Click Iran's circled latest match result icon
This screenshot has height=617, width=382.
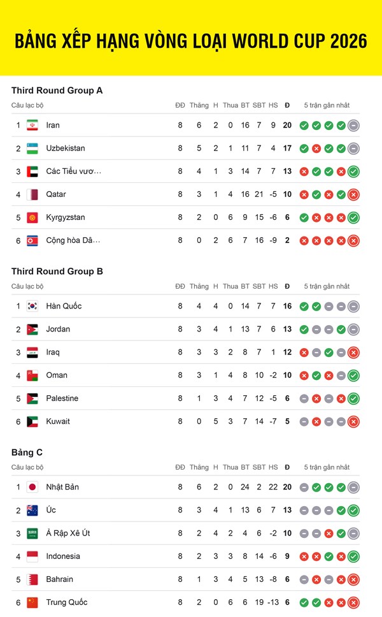tap(354, 126)
